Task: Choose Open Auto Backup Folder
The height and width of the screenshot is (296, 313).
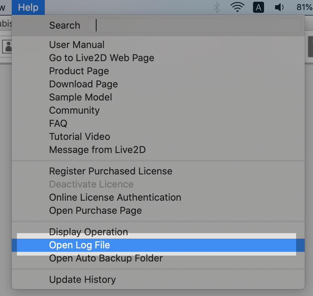Action: (x=158, y=258)
